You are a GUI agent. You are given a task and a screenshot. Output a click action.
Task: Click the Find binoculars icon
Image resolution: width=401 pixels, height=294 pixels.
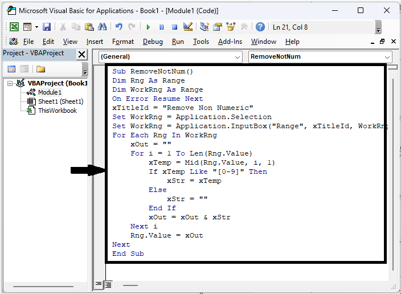point(102,27)
